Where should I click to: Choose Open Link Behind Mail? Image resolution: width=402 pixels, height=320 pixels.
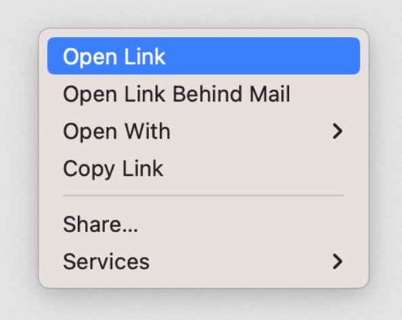(204, 94)
